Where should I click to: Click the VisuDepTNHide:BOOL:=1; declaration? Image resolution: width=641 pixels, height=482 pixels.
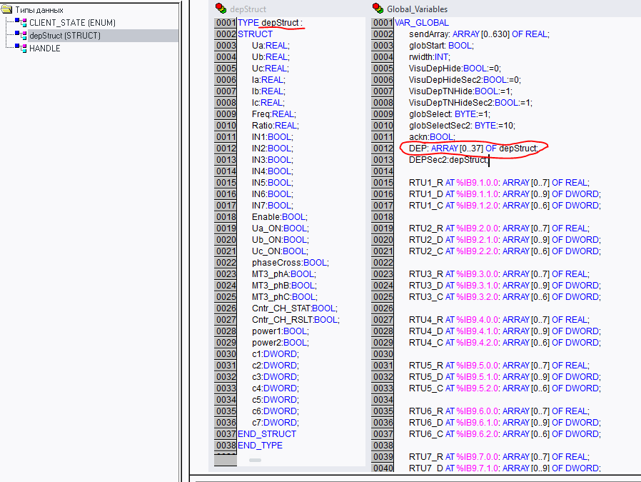tap(460, 91)
